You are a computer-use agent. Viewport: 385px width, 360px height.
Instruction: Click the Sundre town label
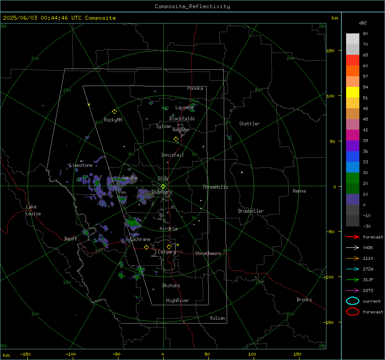(x=130, y=177)
